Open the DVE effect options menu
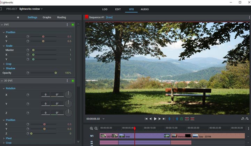 point(67,25)
